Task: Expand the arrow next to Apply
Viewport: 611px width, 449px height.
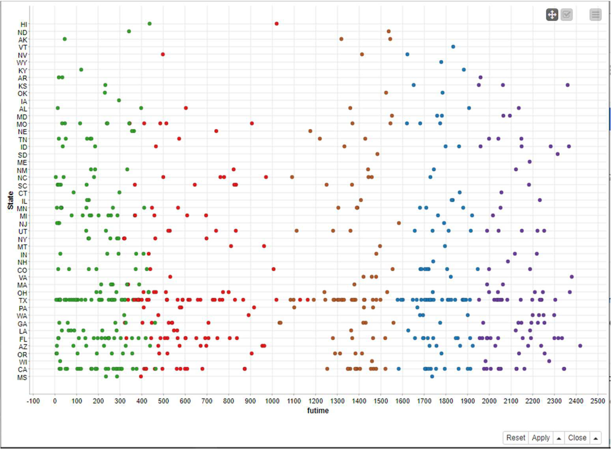Action: click(x=559, y=438)
